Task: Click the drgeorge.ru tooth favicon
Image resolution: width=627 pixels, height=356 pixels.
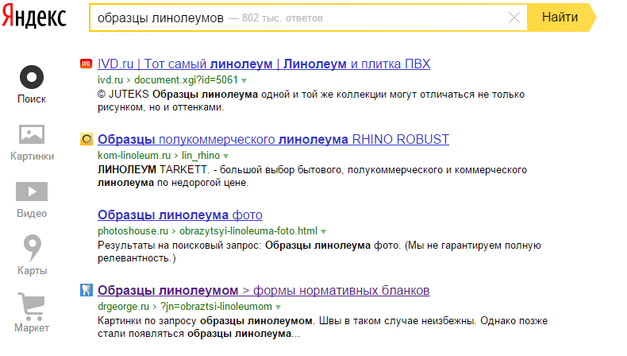Action: click(87, 290)
